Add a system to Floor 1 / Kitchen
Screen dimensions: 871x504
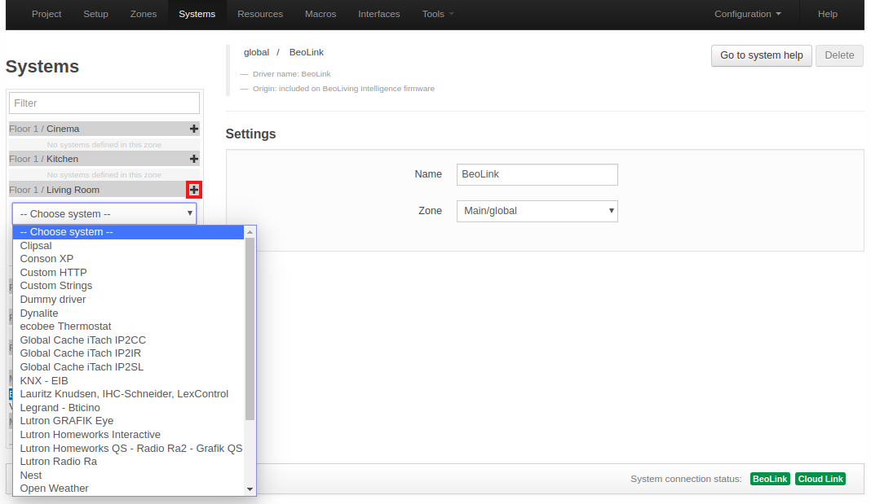[x=194, y=159]
